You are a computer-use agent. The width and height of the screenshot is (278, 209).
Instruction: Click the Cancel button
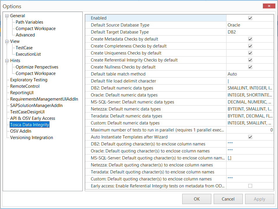(x=228, y=199)
